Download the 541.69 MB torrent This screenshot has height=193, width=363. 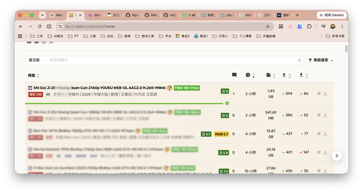pyautogui.click(x=325, y=115)
